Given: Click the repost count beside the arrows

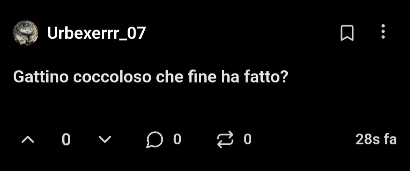Looking at the screenshot, I should [248, 140].
